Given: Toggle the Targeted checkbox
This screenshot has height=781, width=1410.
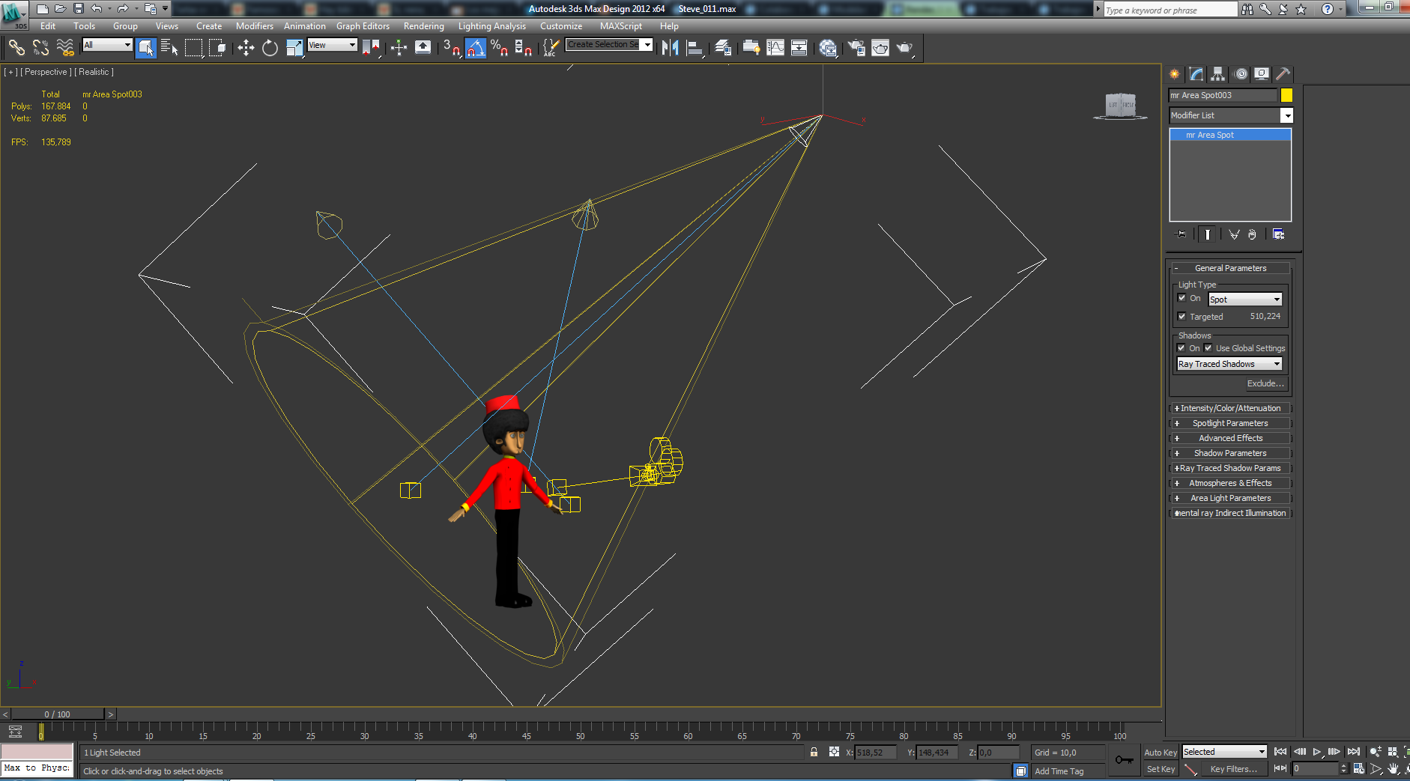Looking at the screenshot, I should (1182, 316).
